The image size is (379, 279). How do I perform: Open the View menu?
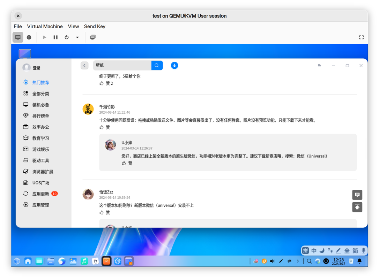click(73, 27)
